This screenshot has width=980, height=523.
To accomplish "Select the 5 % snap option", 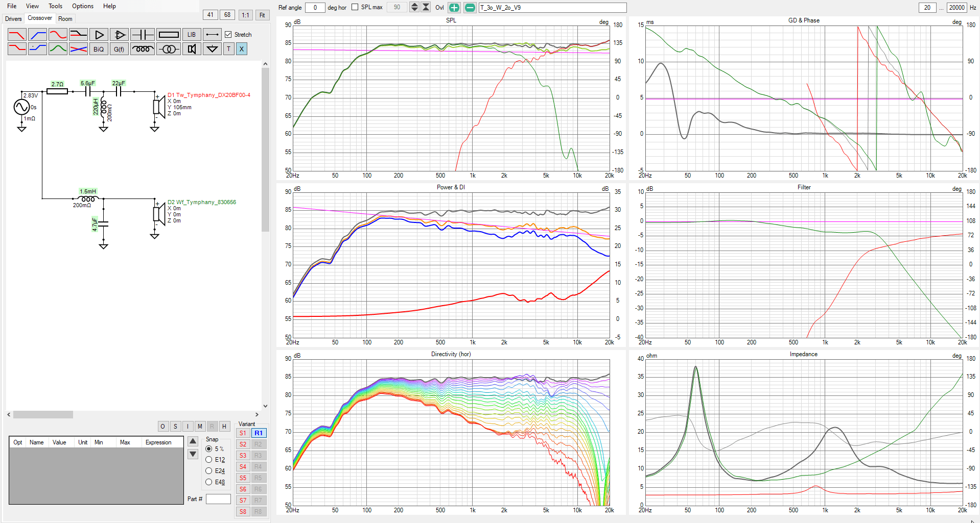I will (208, 449).
